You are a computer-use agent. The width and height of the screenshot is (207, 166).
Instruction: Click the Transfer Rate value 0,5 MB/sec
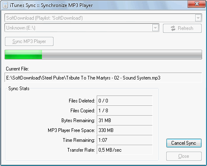[125, 150]
